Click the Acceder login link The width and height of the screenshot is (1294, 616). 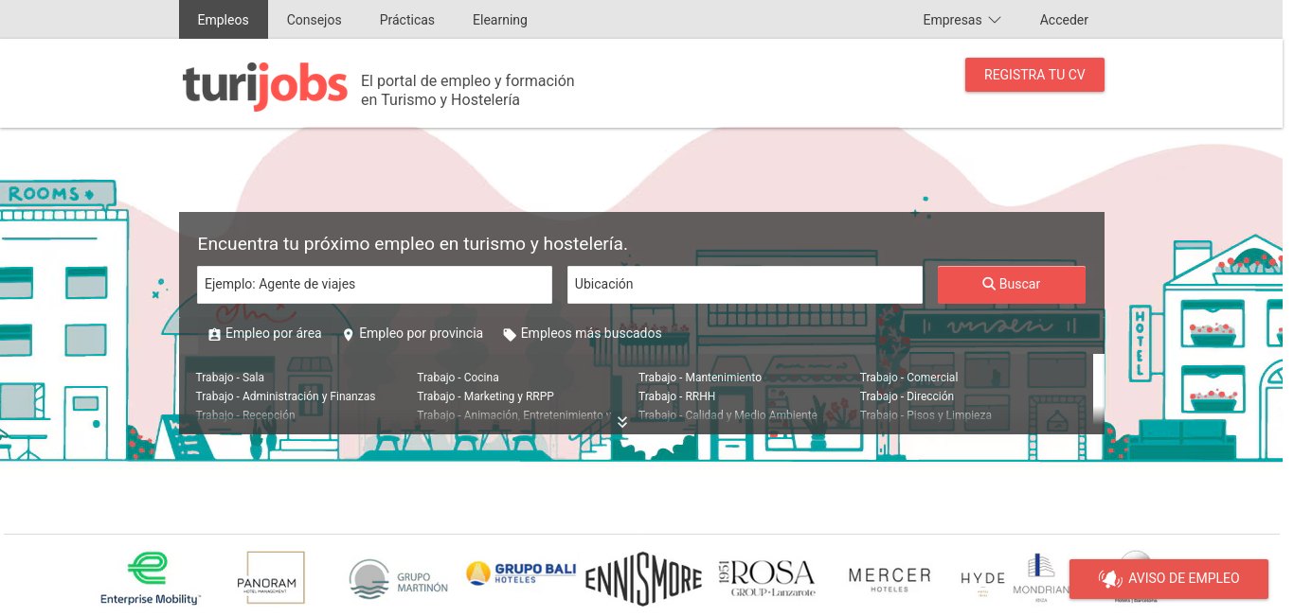[x=1064, y=20]
